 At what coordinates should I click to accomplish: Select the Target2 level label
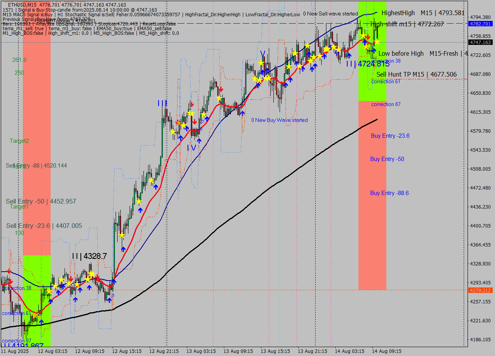pos(19,141)
